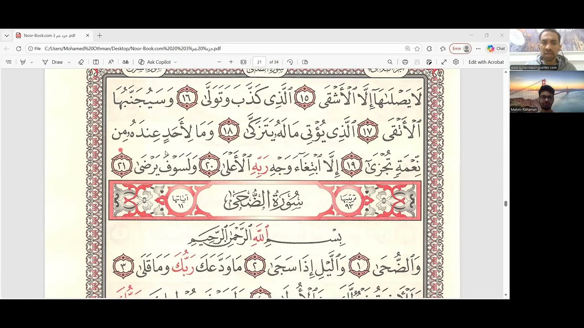Click the address bar file path
The image size is (584, 328).
pyautogui.click(x=133, y=48)
